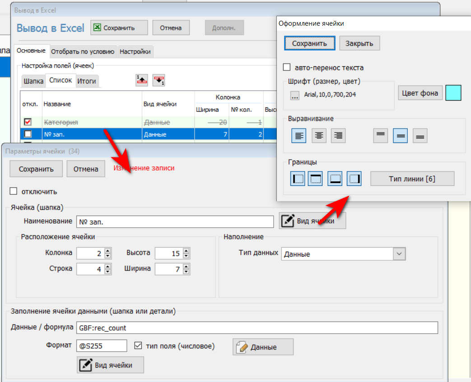
Task: Center cell text horizontally
Action: (319, 135)
